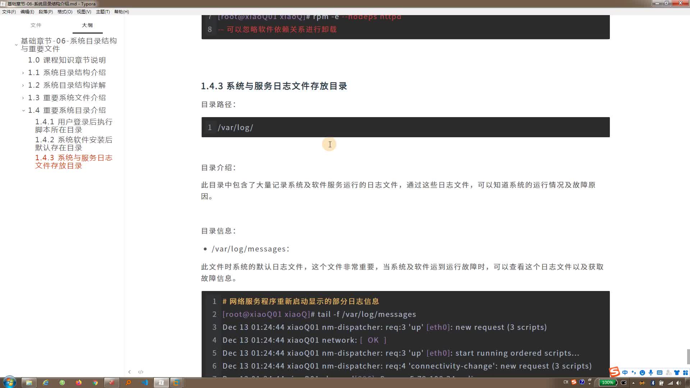Place cursor in /var/log/ code block
Screen dimensions: 690x388
pos(405,127)
